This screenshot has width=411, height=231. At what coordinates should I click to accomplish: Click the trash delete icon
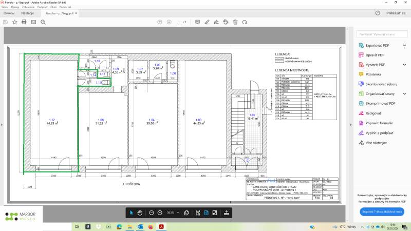pyautogui.click(x=235, y=22)
